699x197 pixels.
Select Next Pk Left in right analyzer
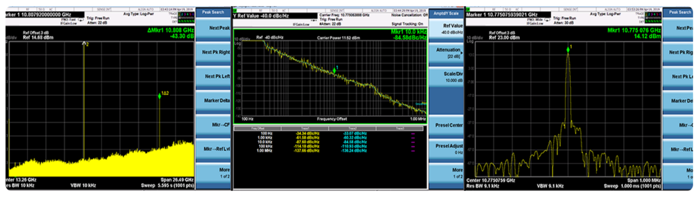678,76
